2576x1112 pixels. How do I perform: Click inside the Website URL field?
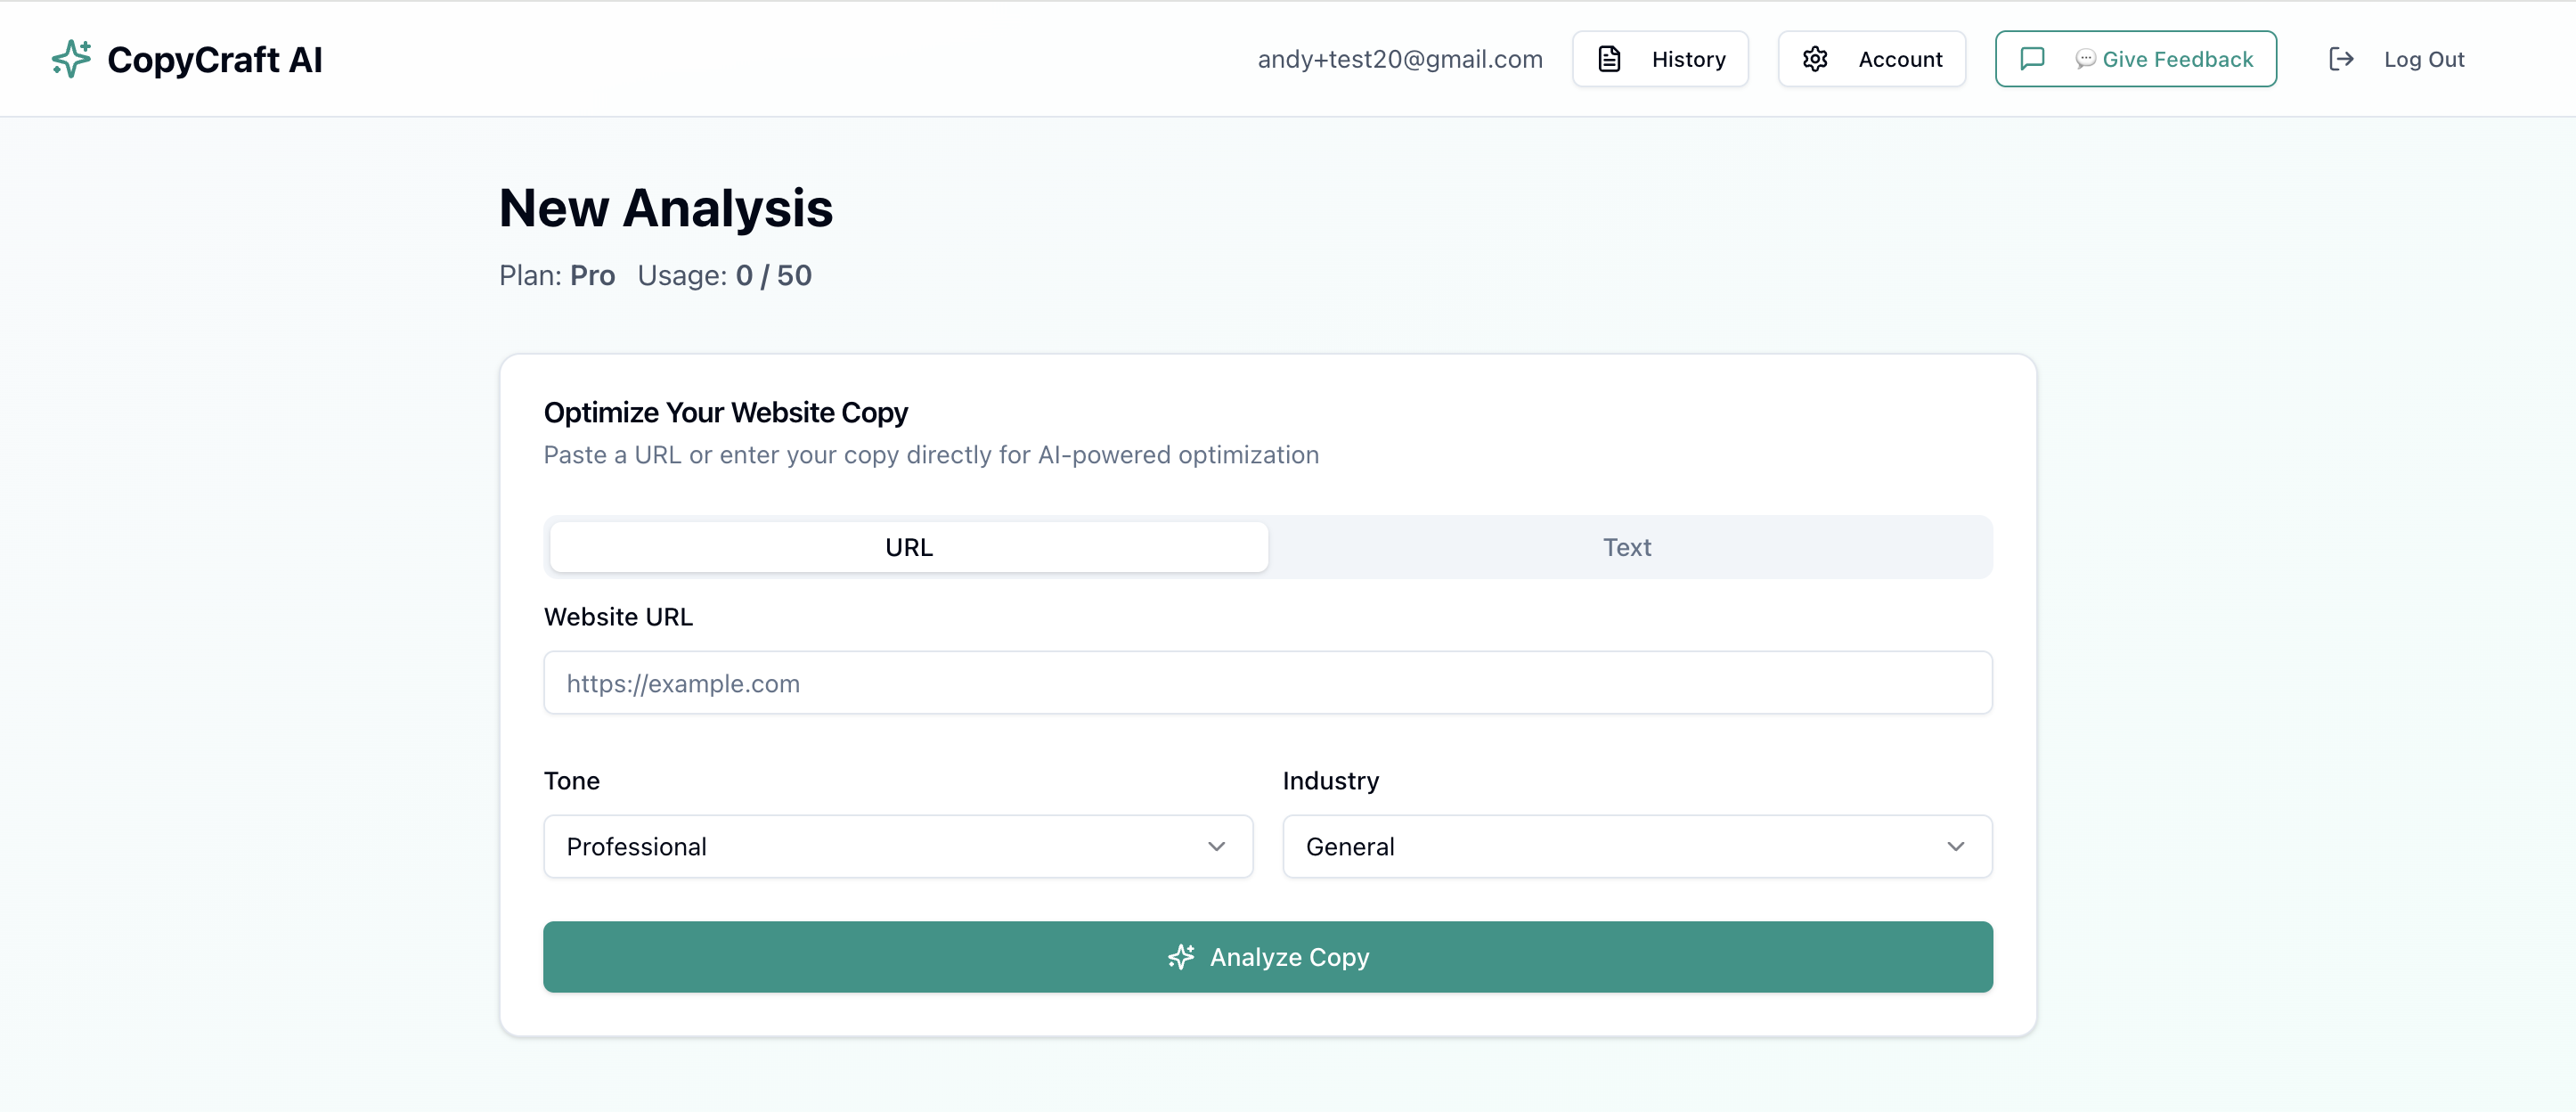[1268, 683]
